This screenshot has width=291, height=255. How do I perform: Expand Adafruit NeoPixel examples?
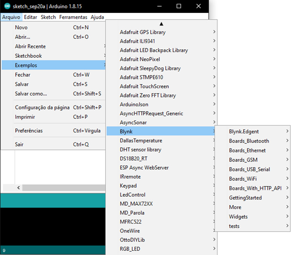pos(162,59)
